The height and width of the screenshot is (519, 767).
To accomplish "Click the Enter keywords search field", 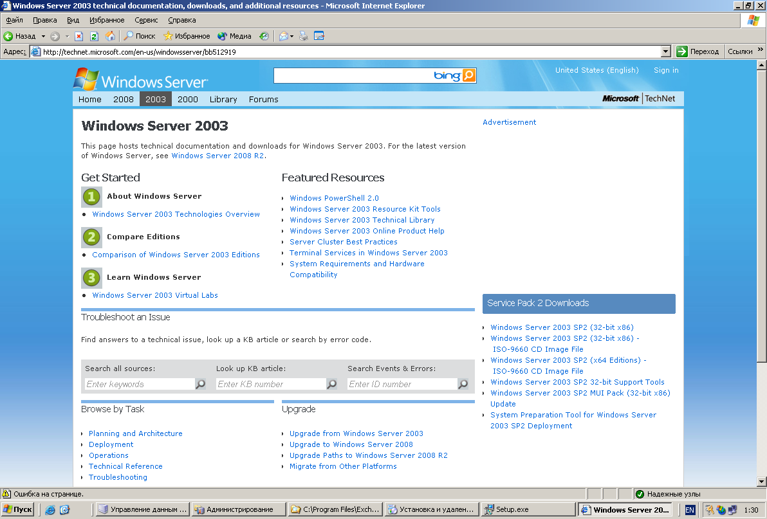I will click(x=140, y=384).
